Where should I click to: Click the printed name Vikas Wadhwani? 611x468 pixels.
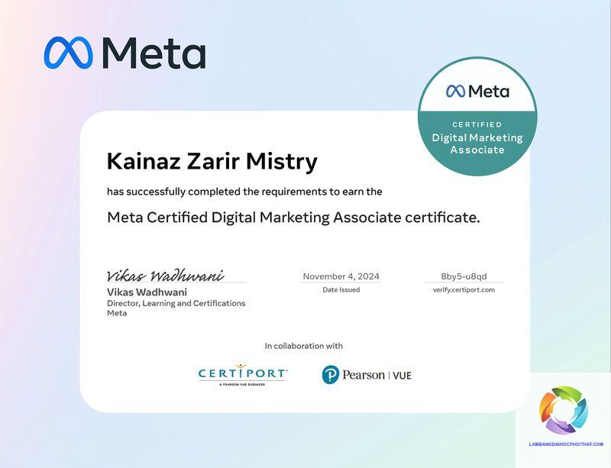(x=147, y=292)
